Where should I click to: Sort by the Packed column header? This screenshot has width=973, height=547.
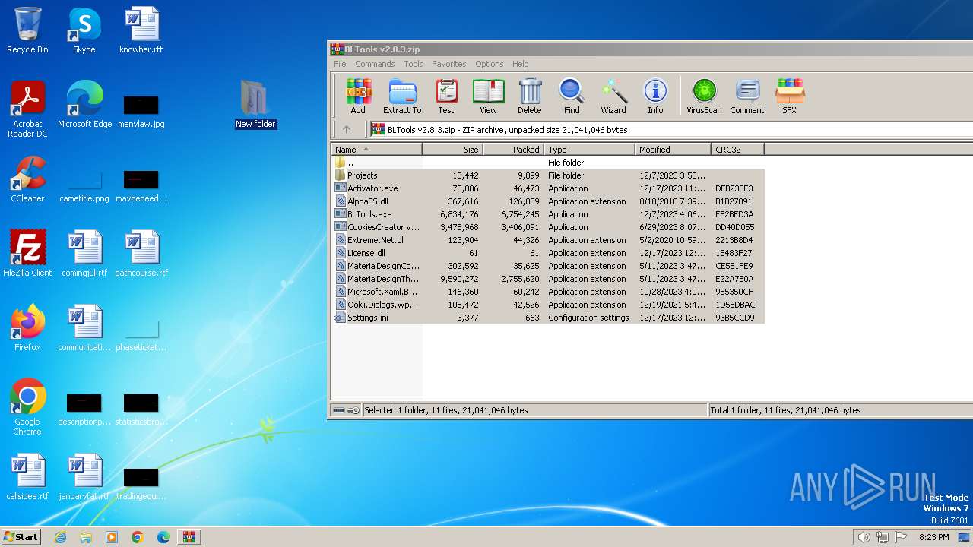click(514, 150)
